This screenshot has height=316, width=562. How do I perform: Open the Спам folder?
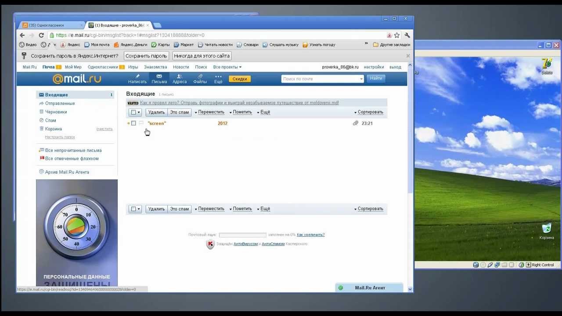[x=50, y=120]
